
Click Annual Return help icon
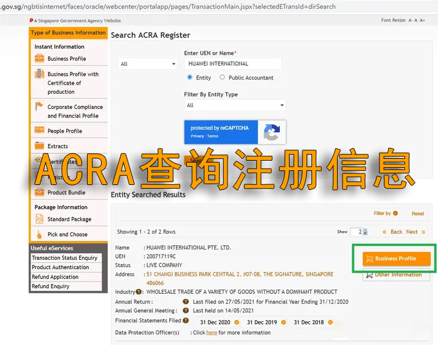click(186, 301)
